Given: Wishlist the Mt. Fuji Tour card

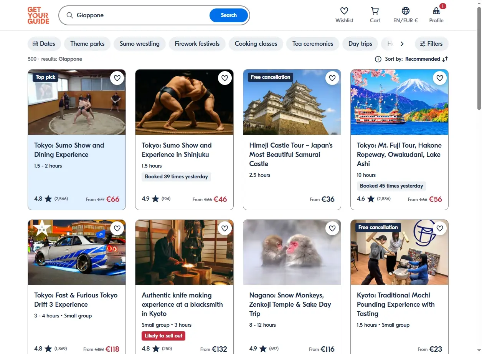Looking at the screenshot, I should pos(440,78).
